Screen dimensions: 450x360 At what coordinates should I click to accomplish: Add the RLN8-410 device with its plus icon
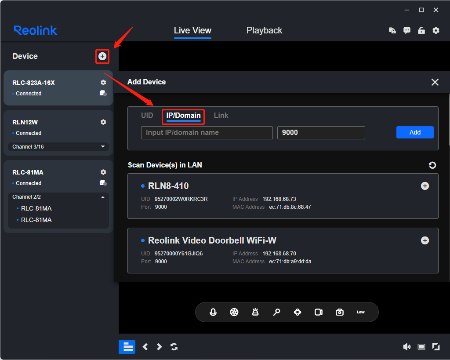click(x=425, y=186)
